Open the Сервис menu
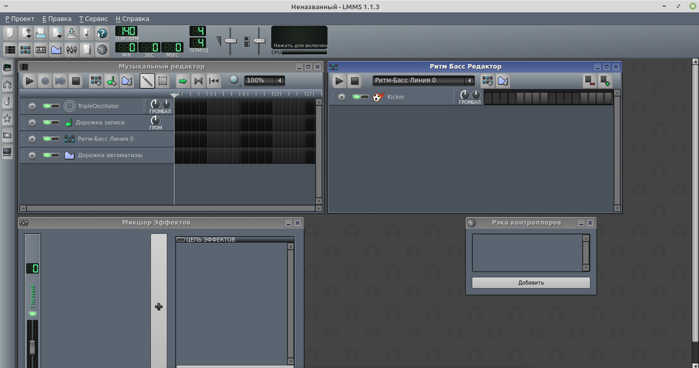Viewport: 699px width, 368px height. [x=94, y=19]
